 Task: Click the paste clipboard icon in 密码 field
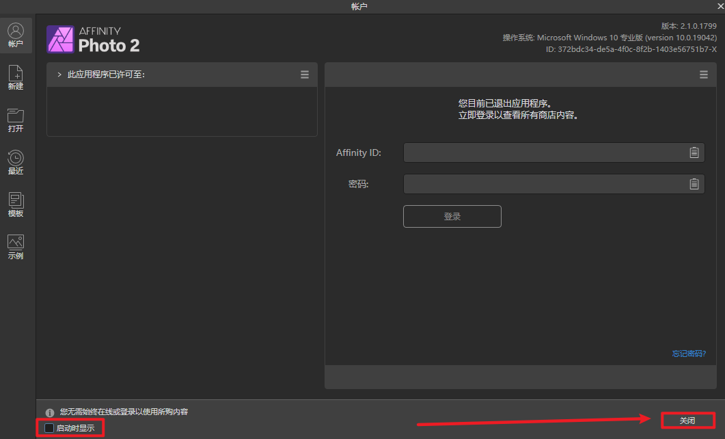point(694,184)
